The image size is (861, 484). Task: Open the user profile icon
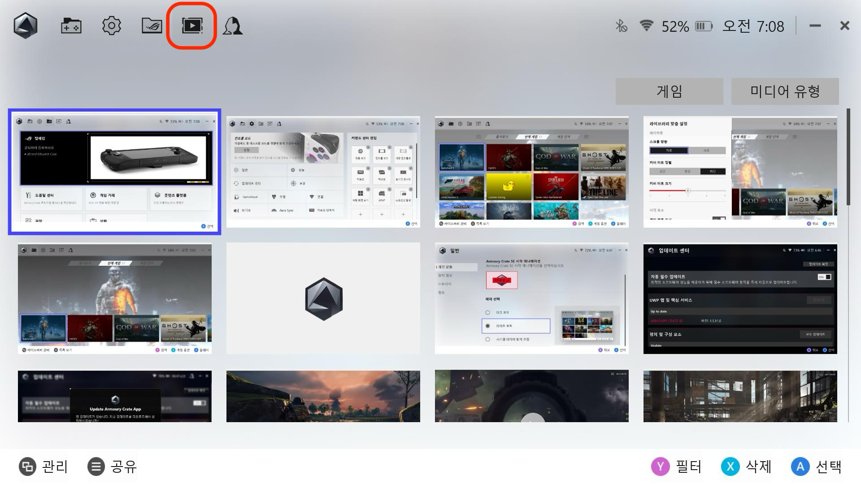(233, 26)
